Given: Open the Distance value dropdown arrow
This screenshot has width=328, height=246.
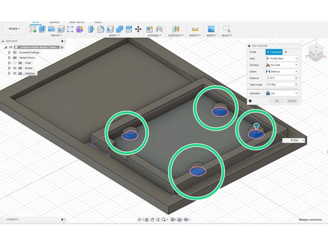Looking at the screenshot, I should point(296,78).
